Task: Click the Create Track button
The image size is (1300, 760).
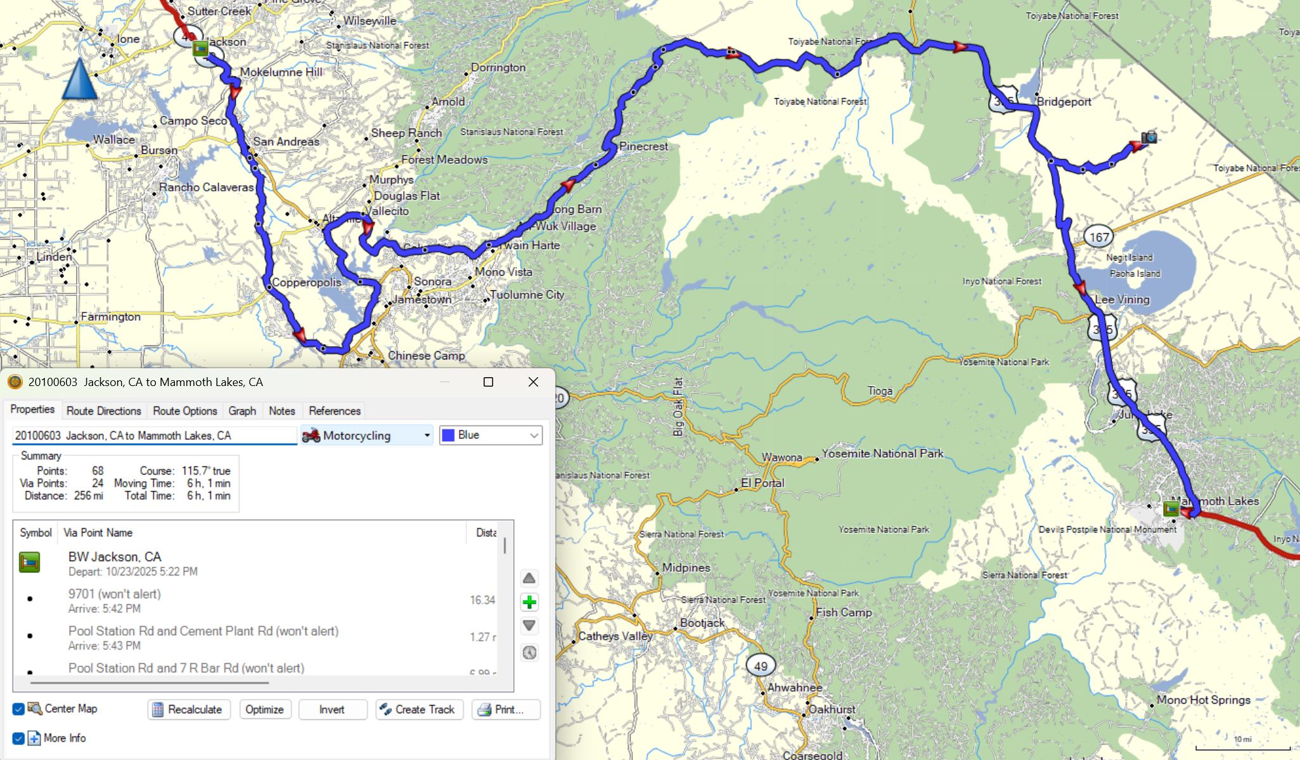Action: pos(419,709)
